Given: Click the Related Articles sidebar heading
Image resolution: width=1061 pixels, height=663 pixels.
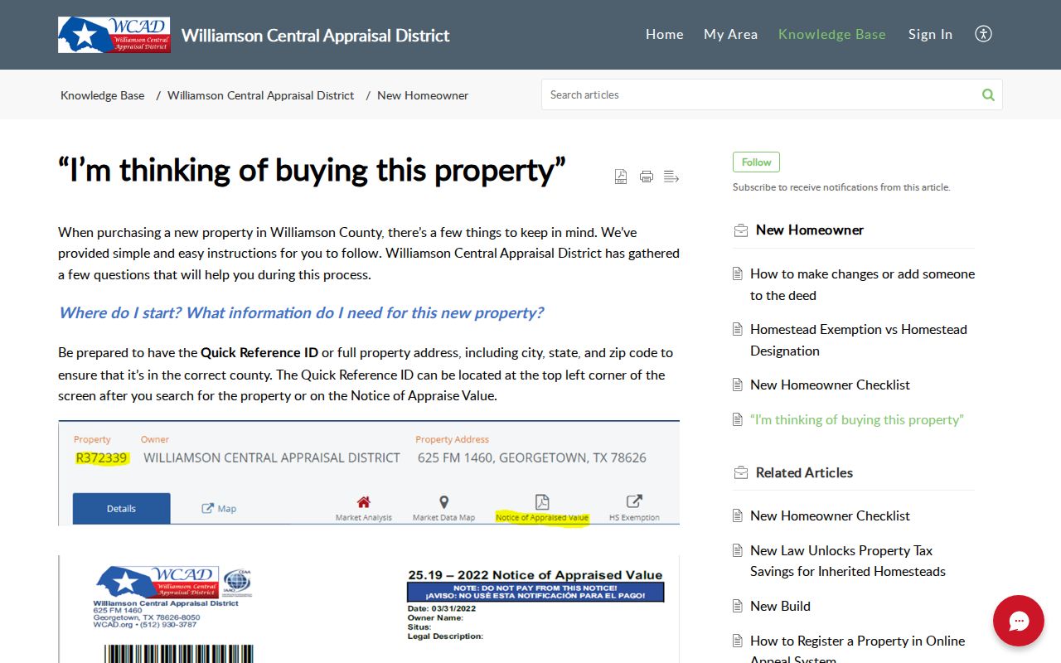Looking at the screenshot, I should [804, 473].
